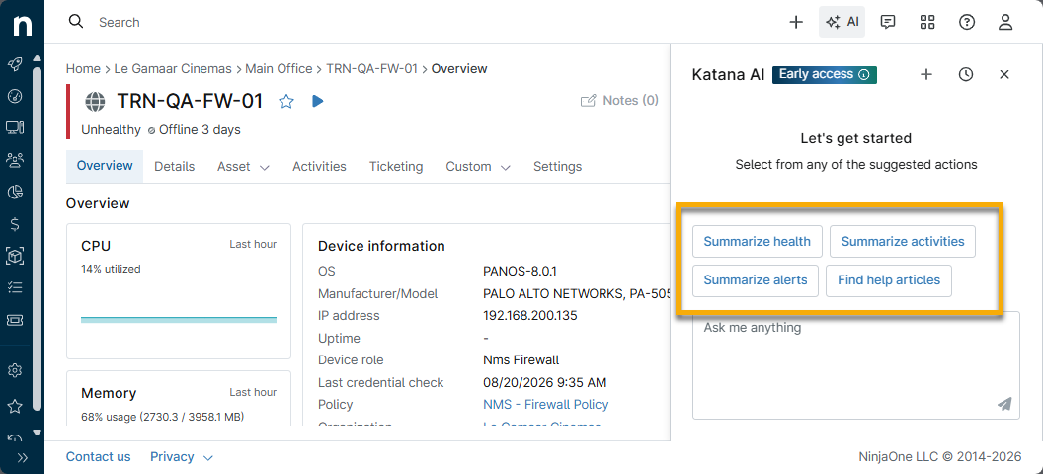Viewport: 1043px width, 474px height.
Task: Open the cube scan sidebar icon
Action: pos(15,256)
